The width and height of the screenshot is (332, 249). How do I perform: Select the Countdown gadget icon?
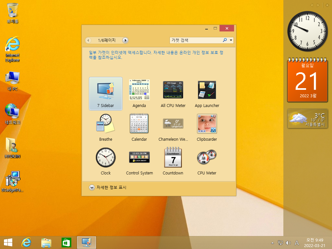[173, 157]
